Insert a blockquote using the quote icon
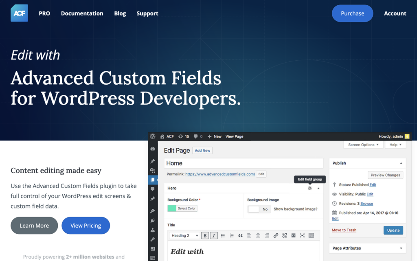The width and height of the screenshot is (417, 261). pyautogui.click(x=240, y=235)
